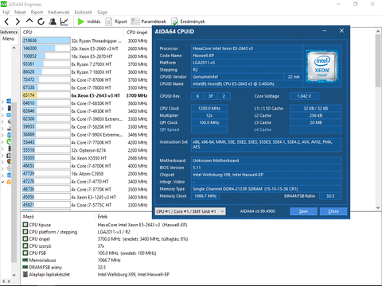Sort by the CPU órajel column header
This screenshot has width=382, height=286.
pos(137,32)
